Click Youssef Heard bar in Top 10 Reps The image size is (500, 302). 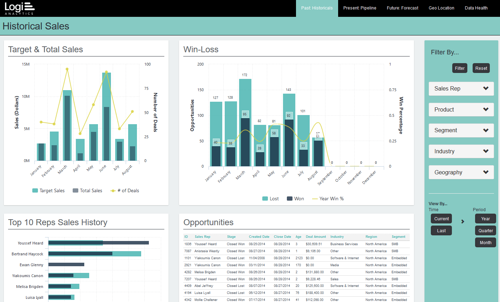pos(98,243)
